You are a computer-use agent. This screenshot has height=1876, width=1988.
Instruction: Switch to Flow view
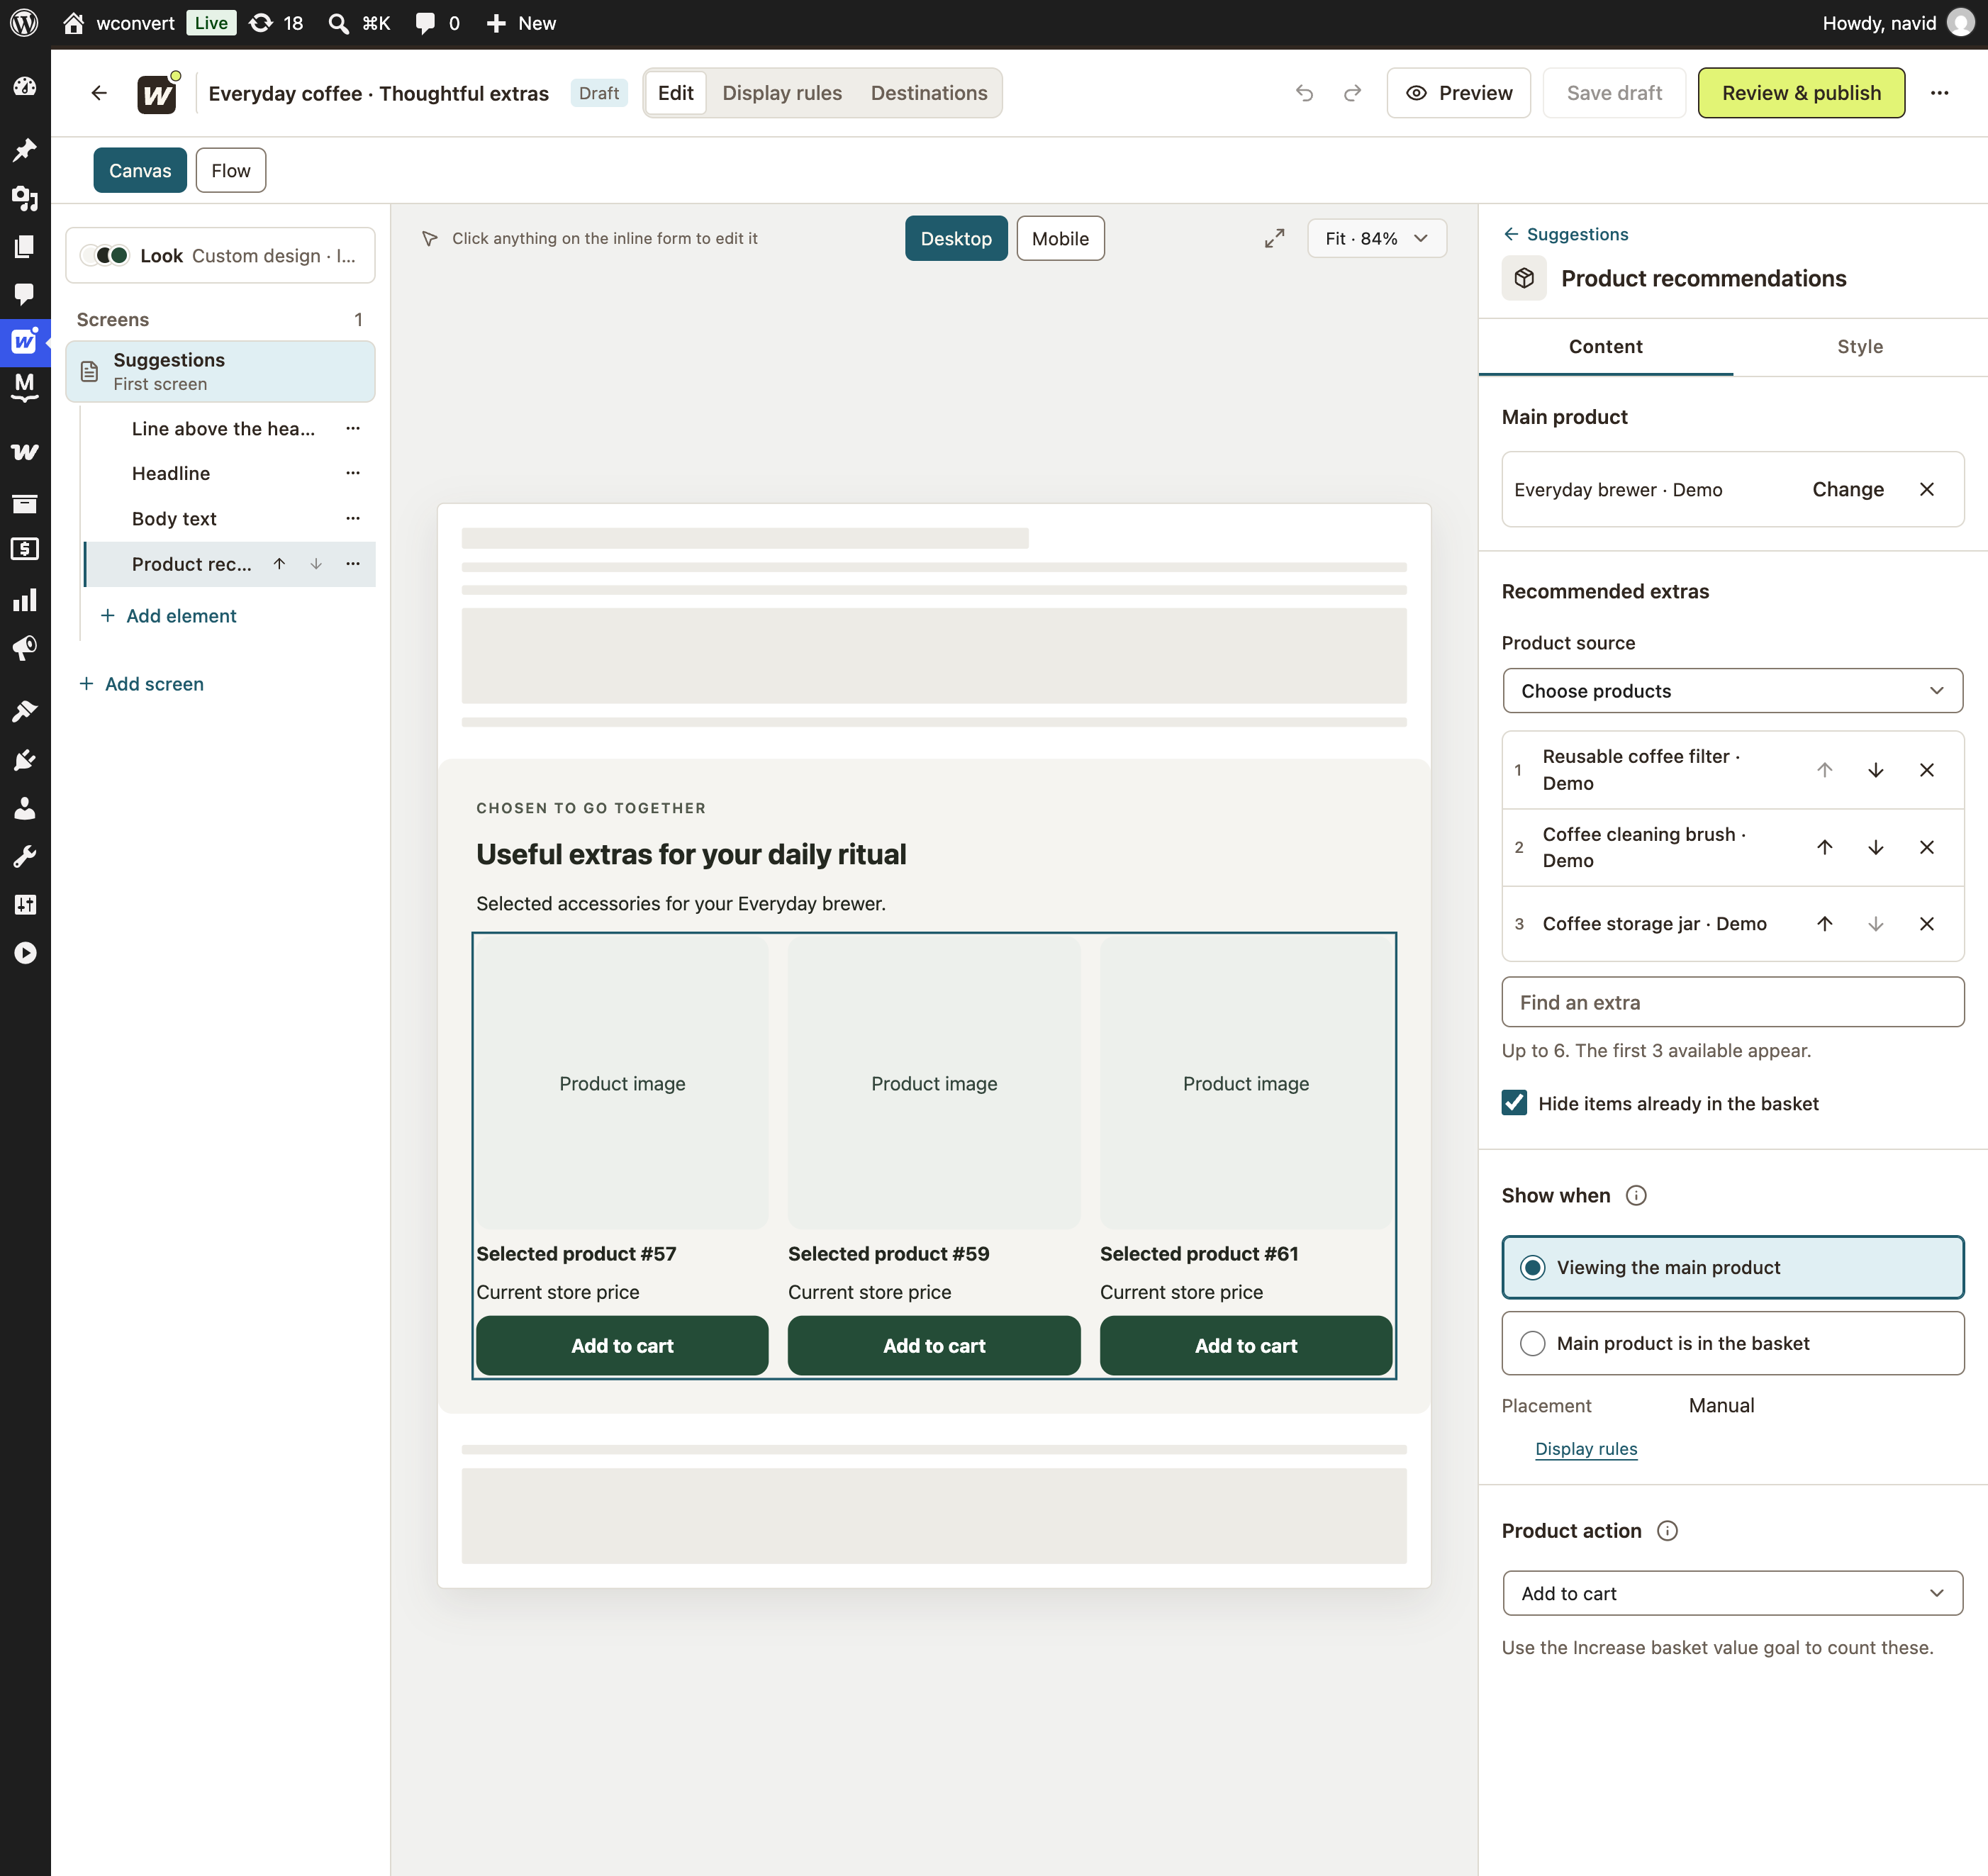pyautogui.click(x=230, y=170)
